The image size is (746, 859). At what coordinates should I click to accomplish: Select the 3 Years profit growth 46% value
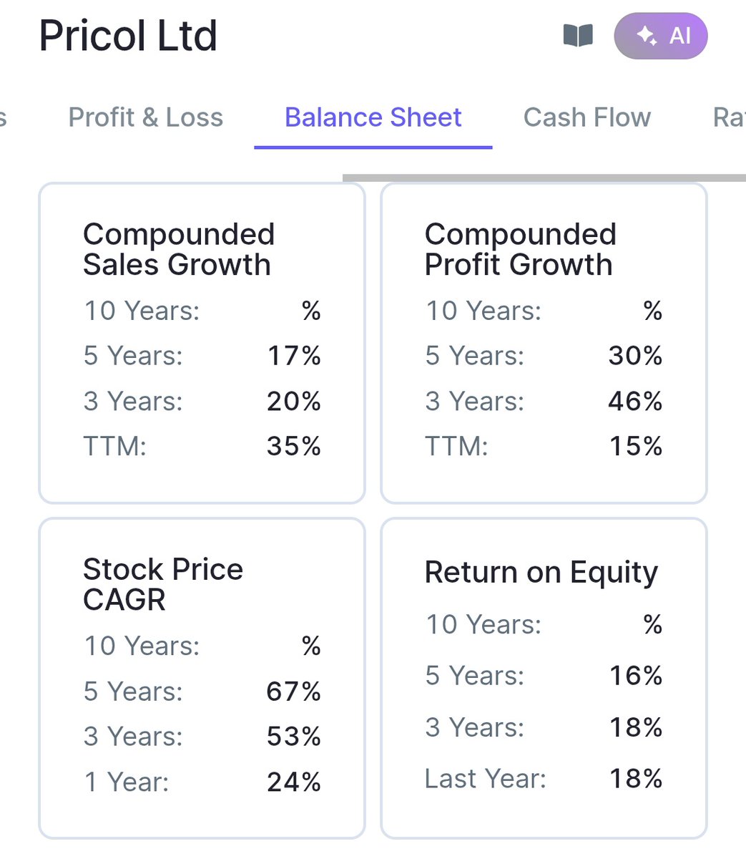tap(635, 401)
